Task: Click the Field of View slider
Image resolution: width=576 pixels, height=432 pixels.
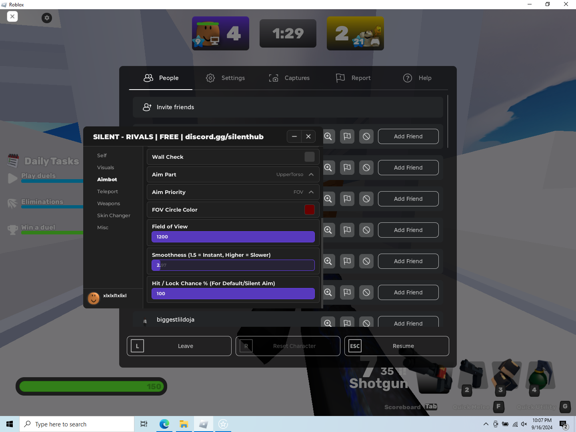Action: coord(233,237)
